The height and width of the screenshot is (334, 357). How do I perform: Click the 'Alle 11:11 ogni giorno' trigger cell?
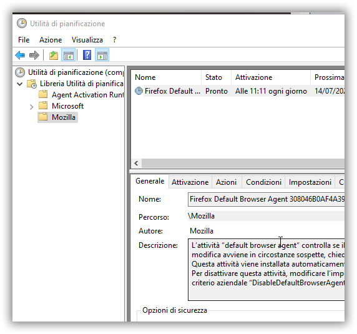[271, 91]
